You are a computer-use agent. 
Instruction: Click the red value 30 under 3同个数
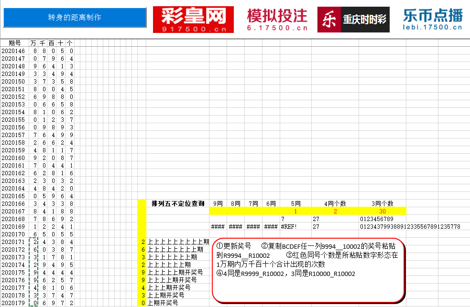coord(383,211)
